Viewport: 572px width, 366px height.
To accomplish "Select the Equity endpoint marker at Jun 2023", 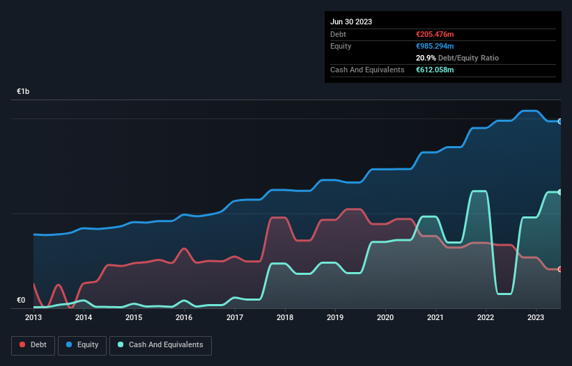I will (x=560, y=121).
